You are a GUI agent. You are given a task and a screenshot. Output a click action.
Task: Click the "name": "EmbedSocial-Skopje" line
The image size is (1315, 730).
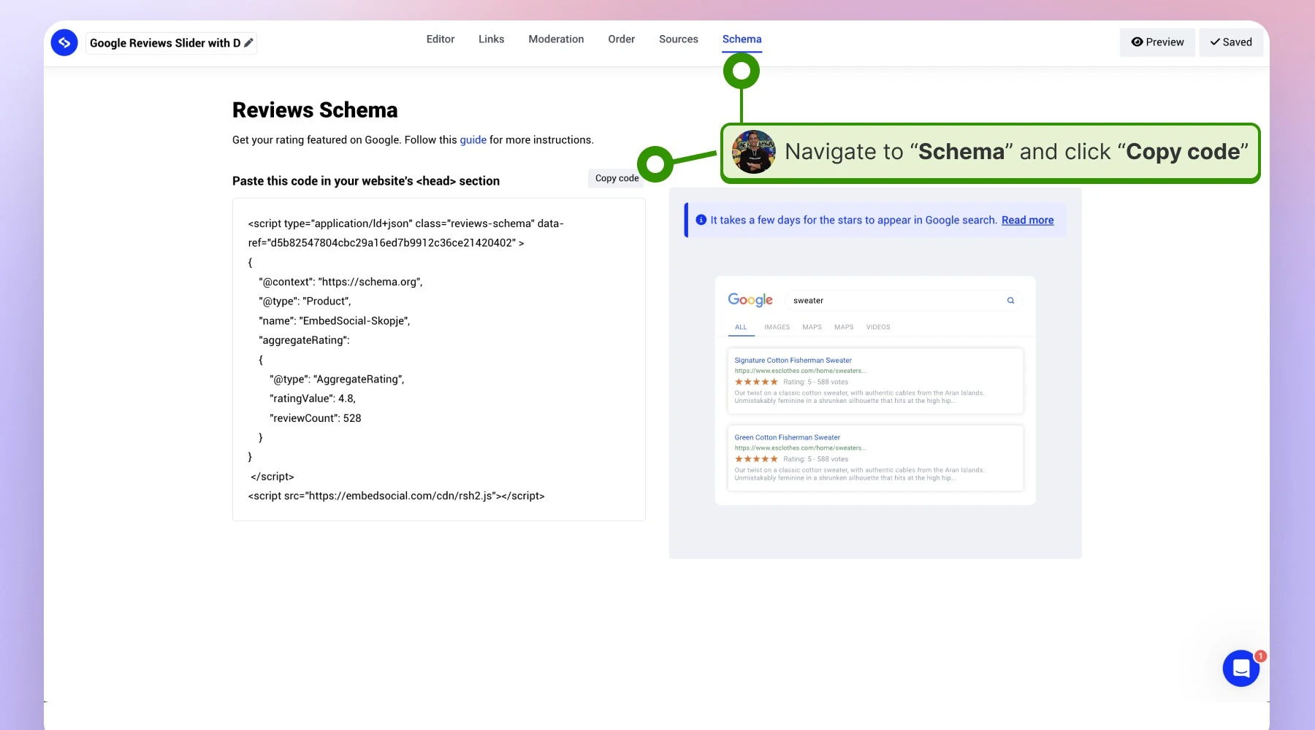[x=334, y=321]
